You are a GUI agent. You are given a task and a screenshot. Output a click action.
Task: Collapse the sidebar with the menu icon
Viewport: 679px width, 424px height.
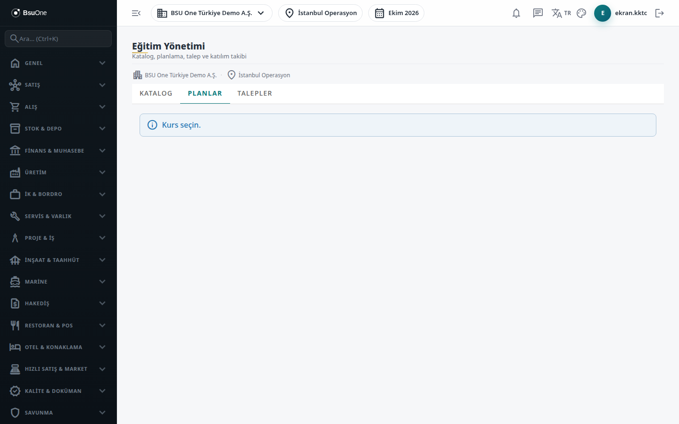click(136, 13)
